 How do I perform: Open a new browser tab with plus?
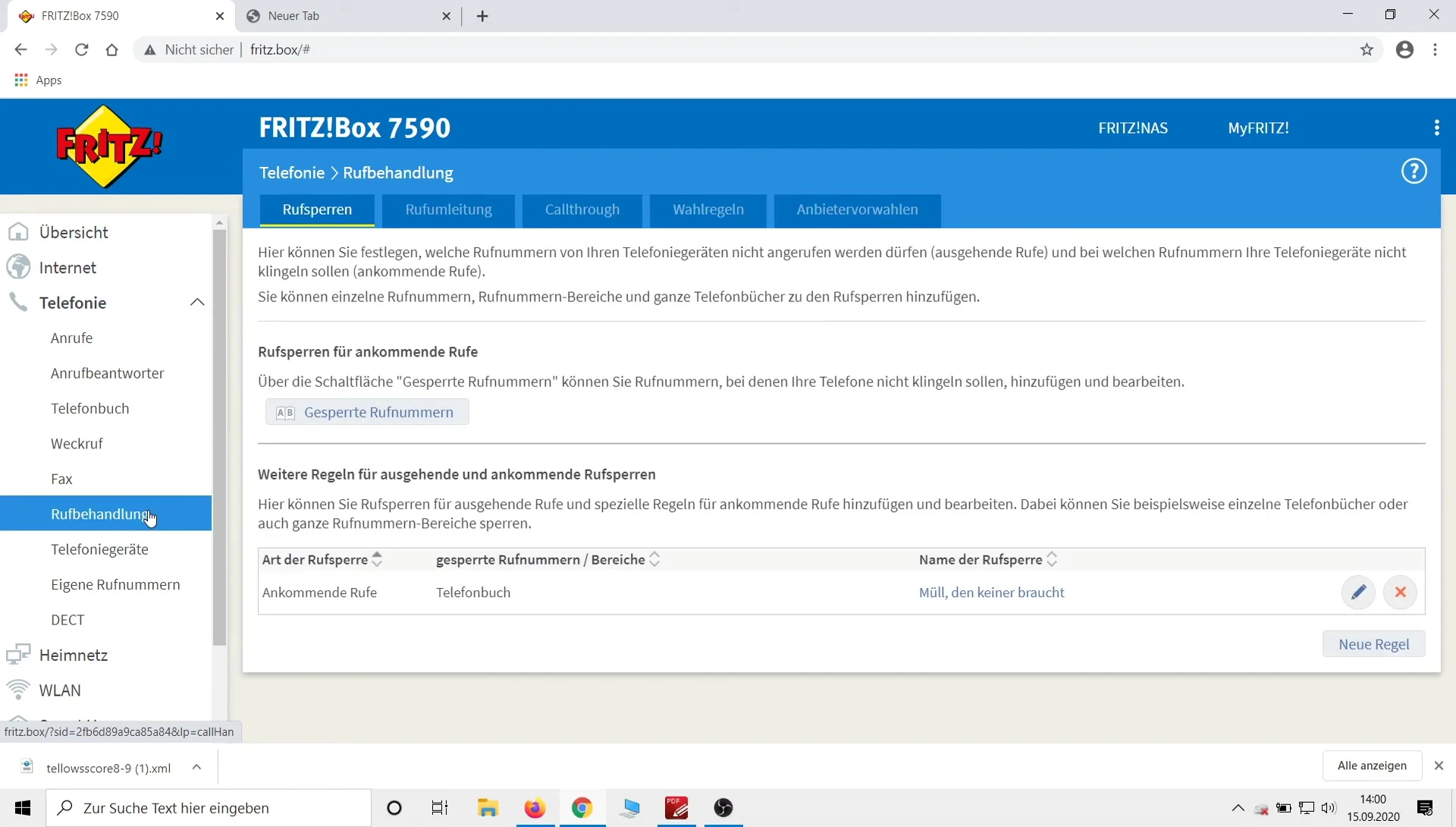coord(482,16)
